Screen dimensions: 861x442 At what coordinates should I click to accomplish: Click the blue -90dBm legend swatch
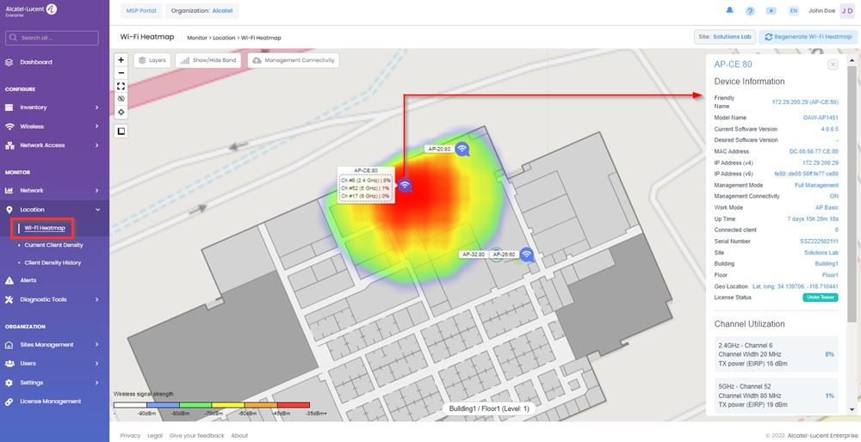pos(163,405)
